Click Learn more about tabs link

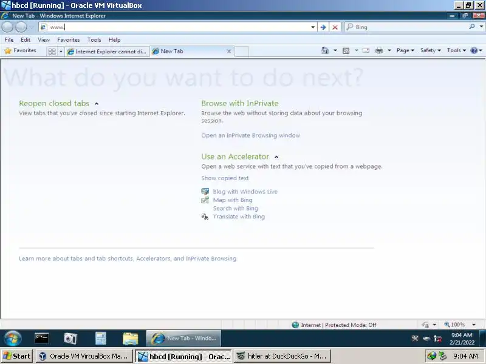point(128,258)
